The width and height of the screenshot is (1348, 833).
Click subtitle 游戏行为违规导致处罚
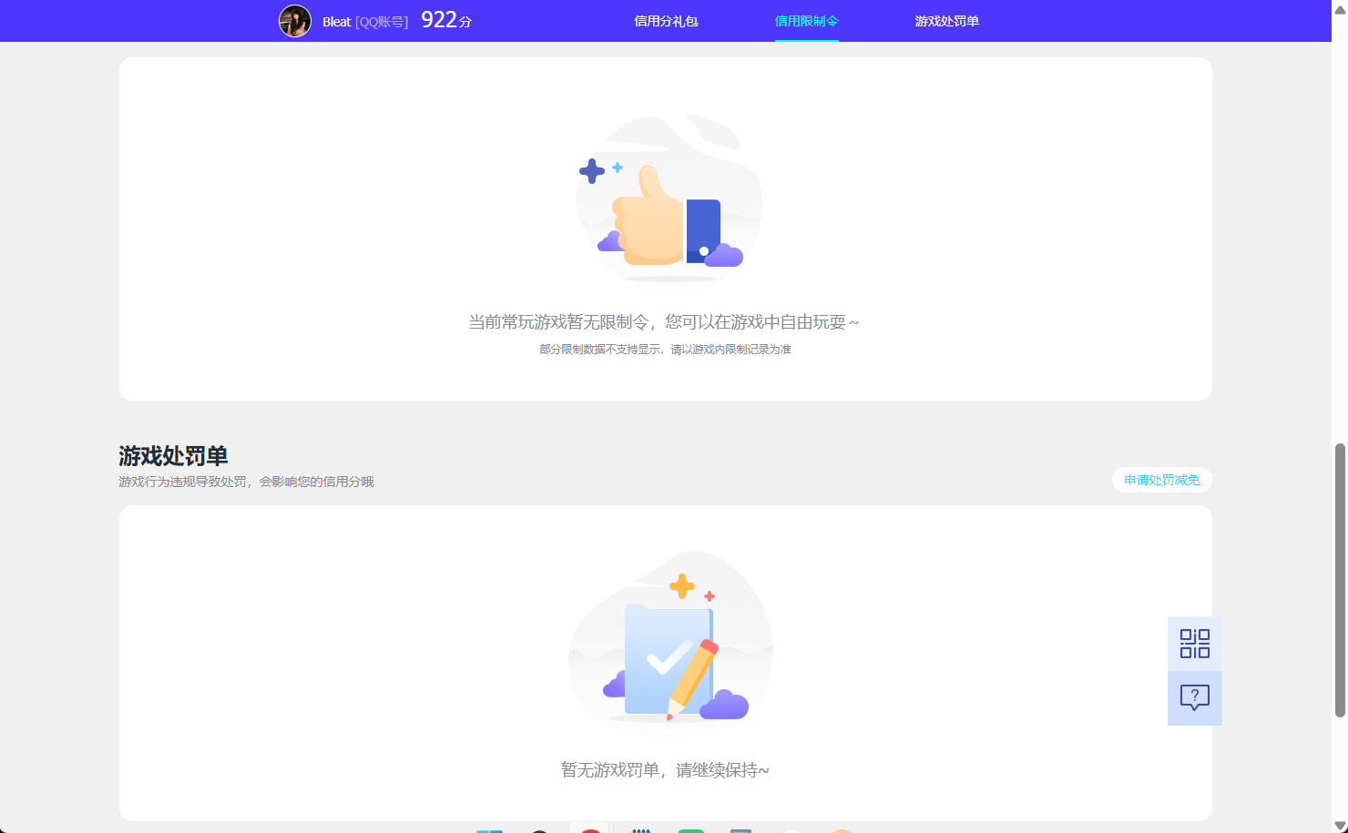pyautogui.click(x=246, y=482)
